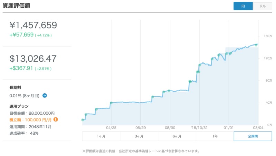276x156 pixels.
Task: Click the 達成確率: 48% text
Action: point(24,133)
